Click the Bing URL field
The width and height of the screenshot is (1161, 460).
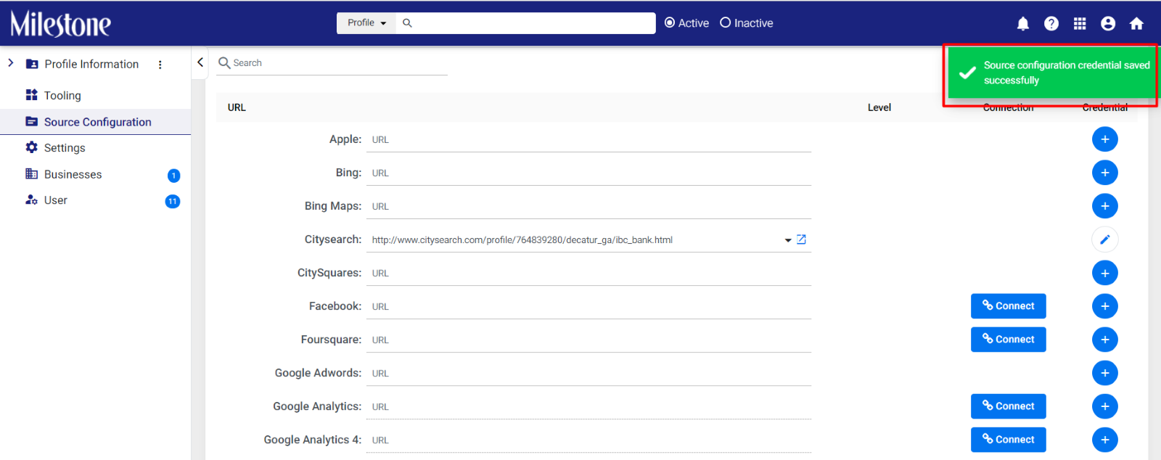pyautogui.click(x=588, y=173)
